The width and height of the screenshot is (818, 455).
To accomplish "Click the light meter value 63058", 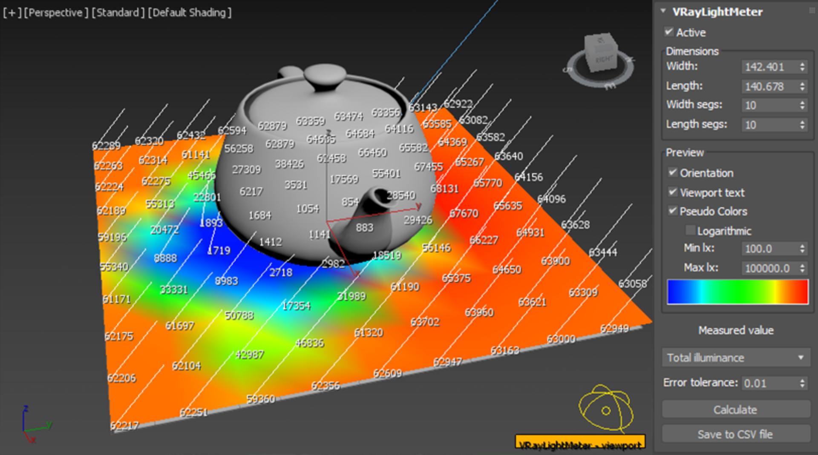I will tap(633, 283).
